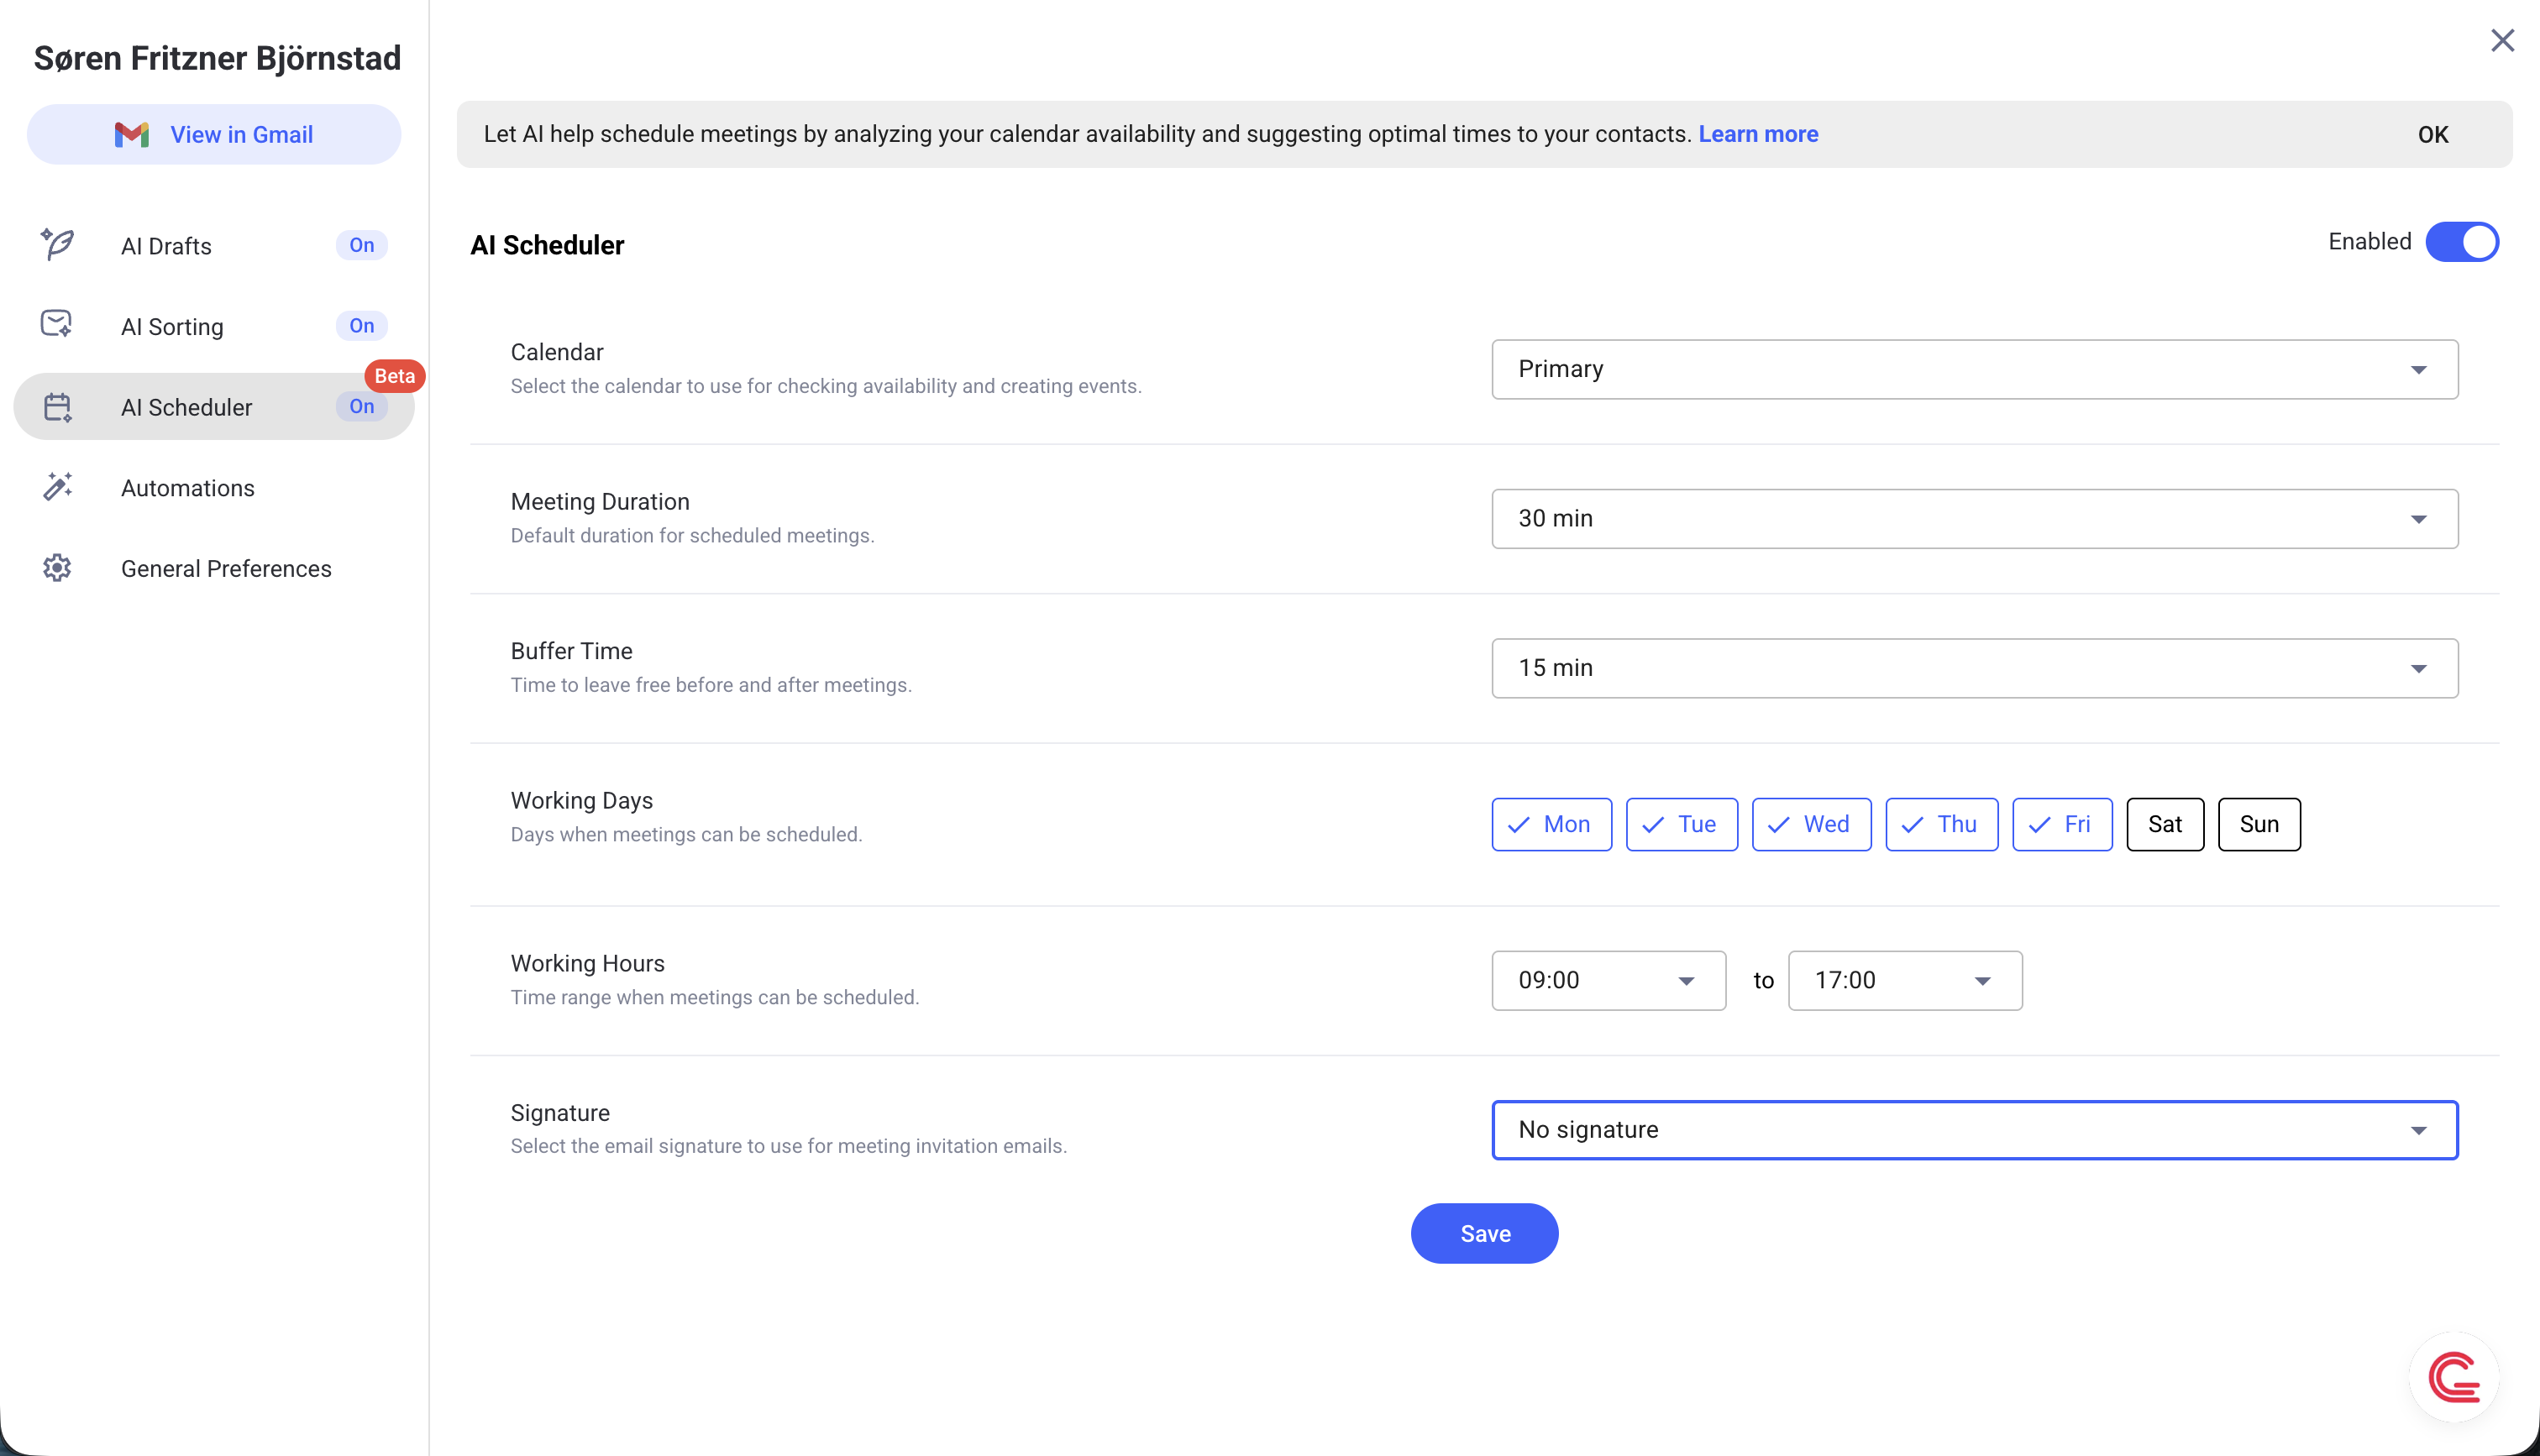This screenshot has width=2540, height=1456.
Task: Open the Calendar Primary dropdown
Action: pos(1974,369)
